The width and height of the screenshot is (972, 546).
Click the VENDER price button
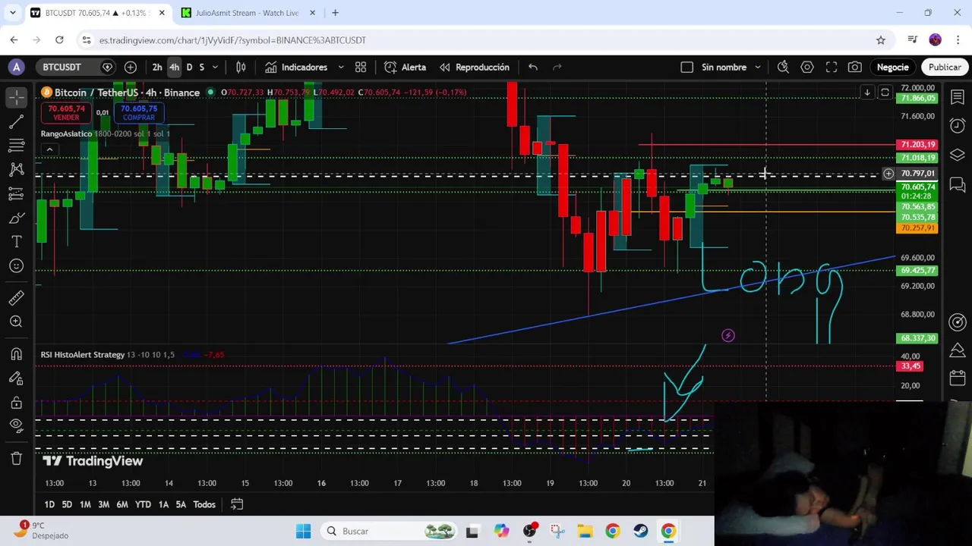pyautogui.click(x=66, y=112)
